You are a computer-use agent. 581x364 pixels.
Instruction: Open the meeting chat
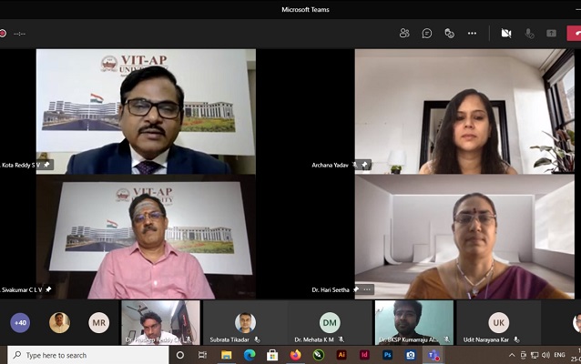pyautogui.click(x=427, y=33)
